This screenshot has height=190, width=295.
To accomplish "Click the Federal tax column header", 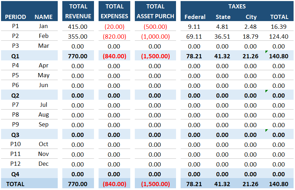I will coord(195,17).
